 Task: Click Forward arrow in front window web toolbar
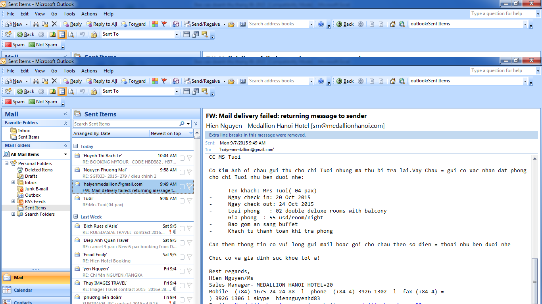(x=361, y=81)
